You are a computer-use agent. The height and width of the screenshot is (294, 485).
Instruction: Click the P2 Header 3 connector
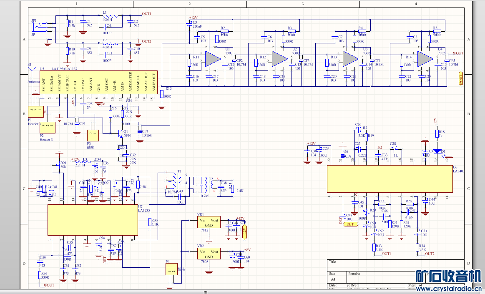pyautogui.click(x=47, y=127)
